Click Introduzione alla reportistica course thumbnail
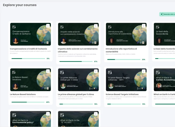This screenshot has height=127, width=175. [126, 34]
